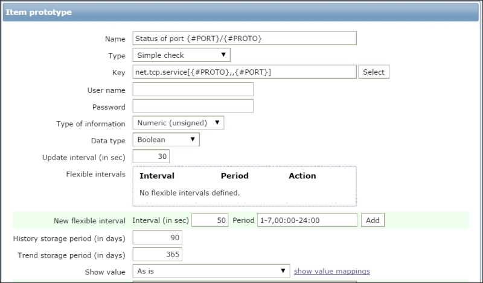
Task: Click the new flexible Interval field showing 50
Action: [x=210, y=220]
